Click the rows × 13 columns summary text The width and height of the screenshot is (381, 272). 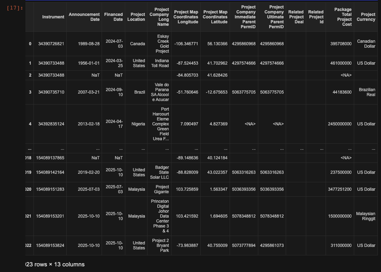point(55,265)
